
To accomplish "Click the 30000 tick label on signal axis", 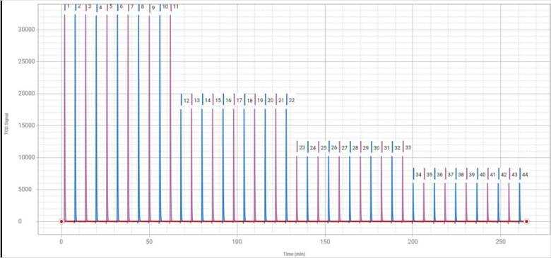I will (26, 30).
